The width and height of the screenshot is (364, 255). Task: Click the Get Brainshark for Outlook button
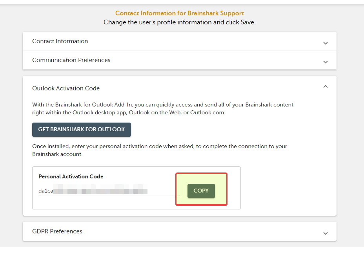point(82,130)
